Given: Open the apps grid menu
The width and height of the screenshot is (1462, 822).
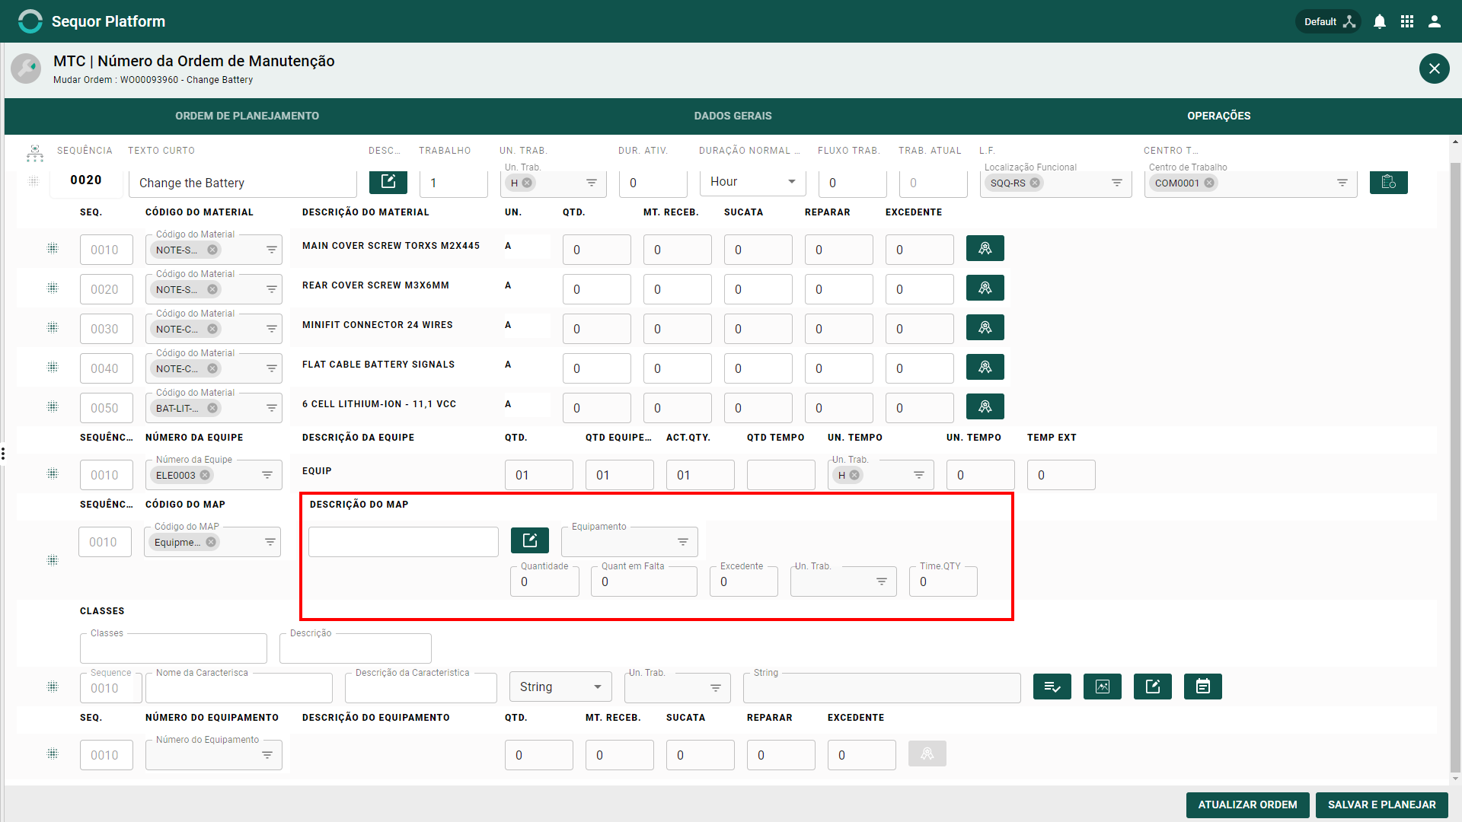Looking at the screenshot, I should tap(1407, 21).
